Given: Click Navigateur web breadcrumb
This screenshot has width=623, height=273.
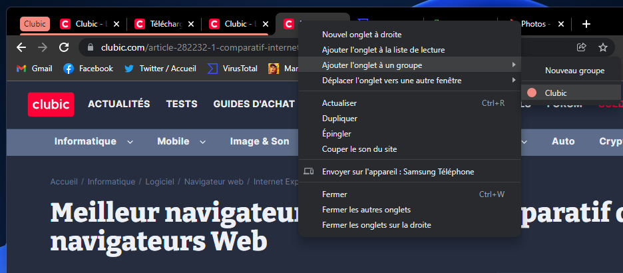Looking at the screenshot, I should click(214, 182).
